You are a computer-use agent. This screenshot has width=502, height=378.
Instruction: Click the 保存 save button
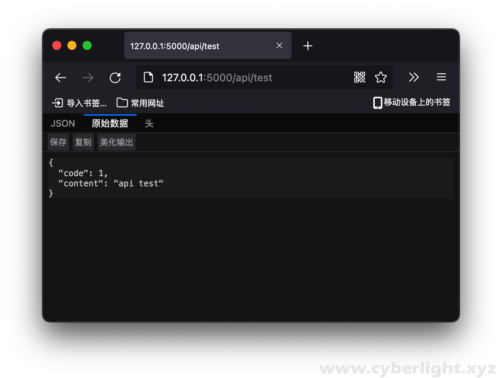[x=58, y=142]
